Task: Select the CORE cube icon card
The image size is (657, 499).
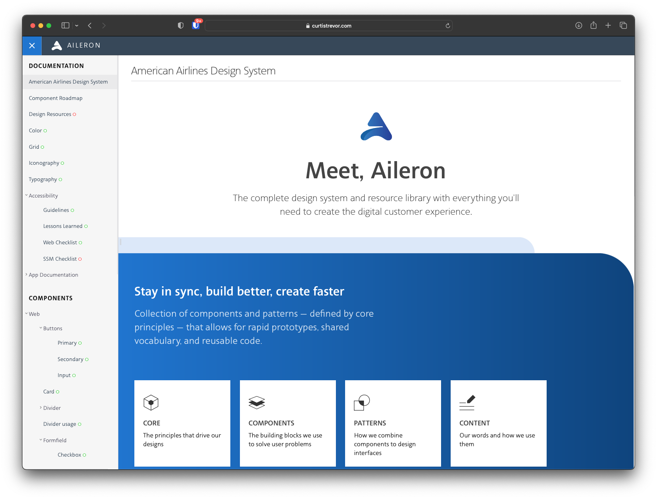Action: pos(151,403)
